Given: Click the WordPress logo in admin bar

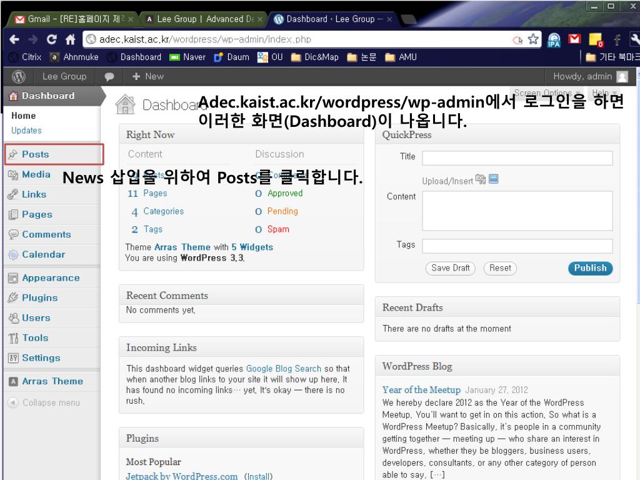Looking at the screenshot, I should tap(19, 76).
